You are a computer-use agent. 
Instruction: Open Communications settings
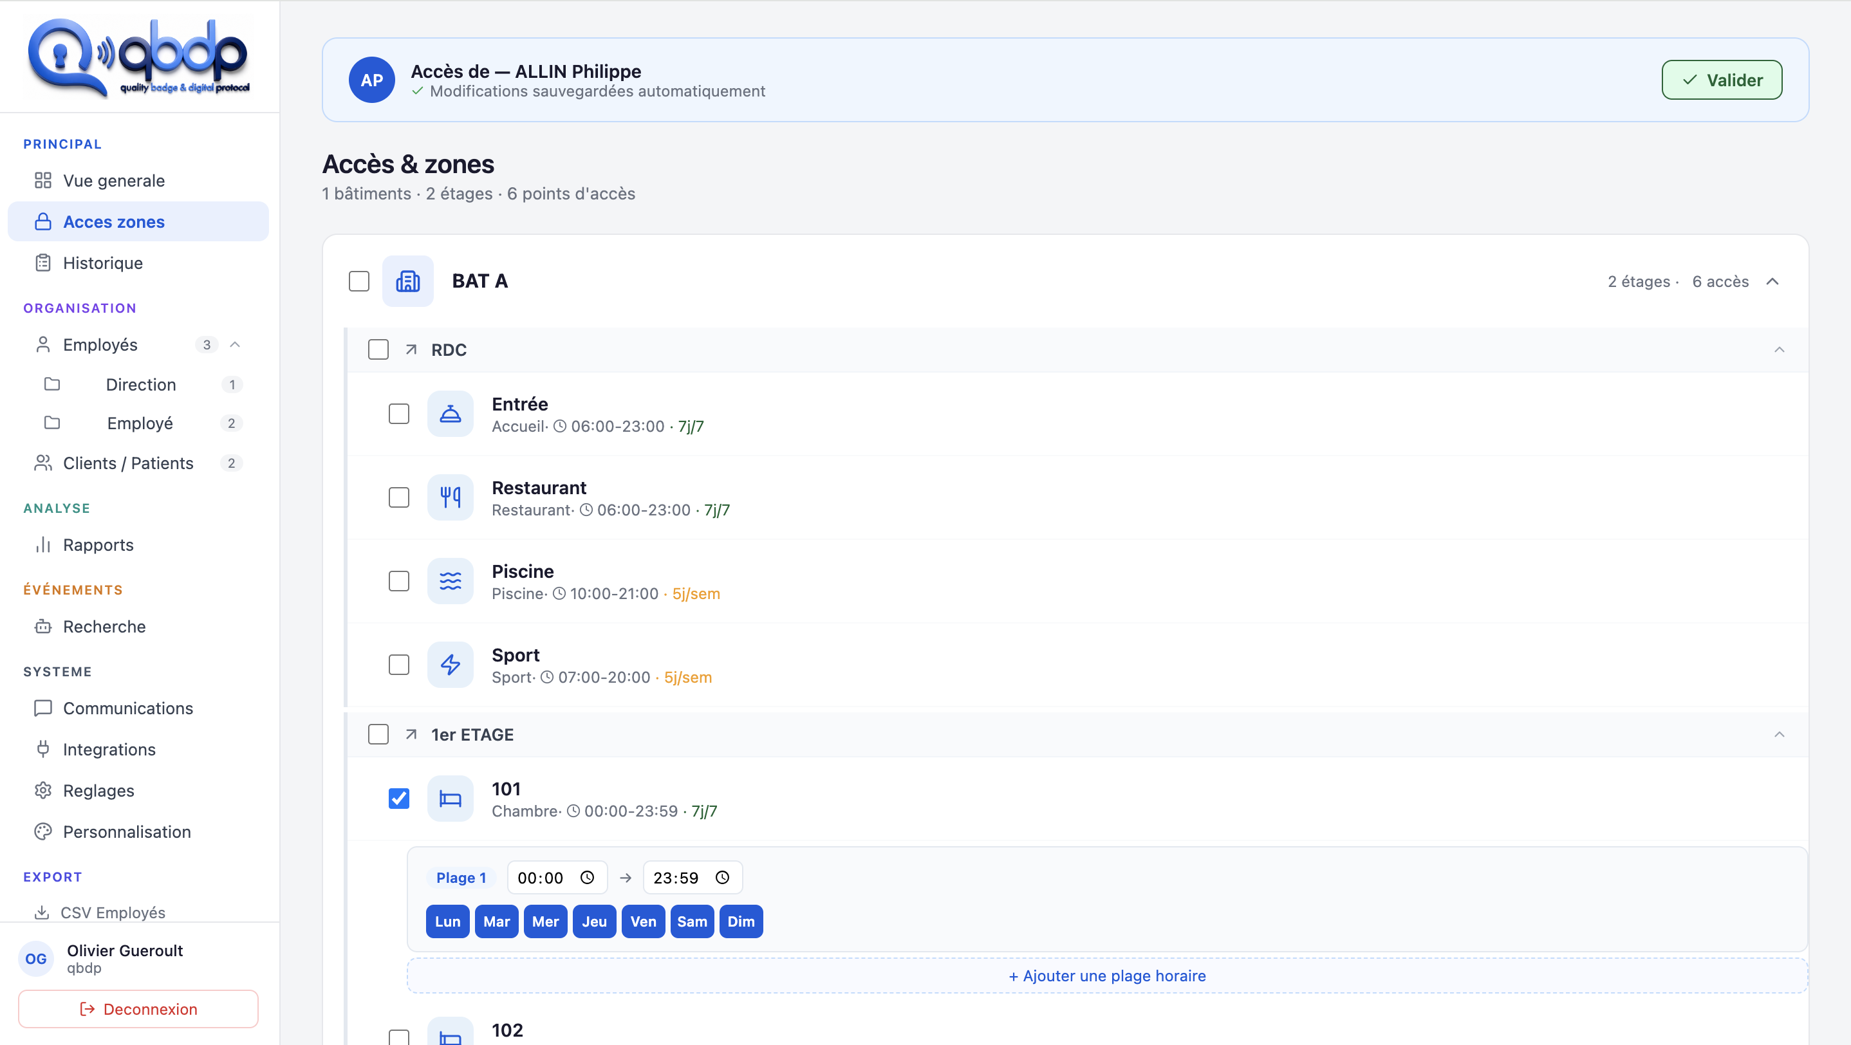pos(138,708)
